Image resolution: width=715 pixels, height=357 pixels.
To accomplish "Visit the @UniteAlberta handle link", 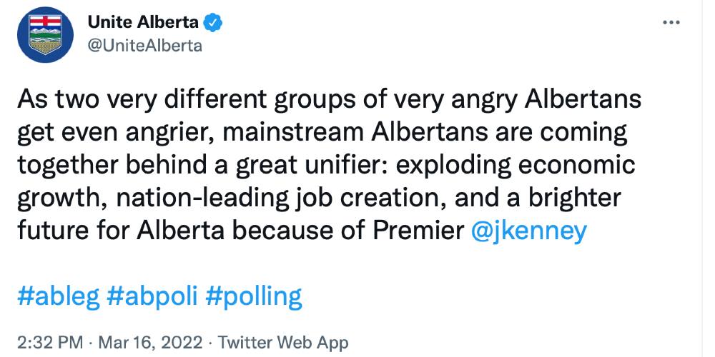I will click(x=144, y=46).
